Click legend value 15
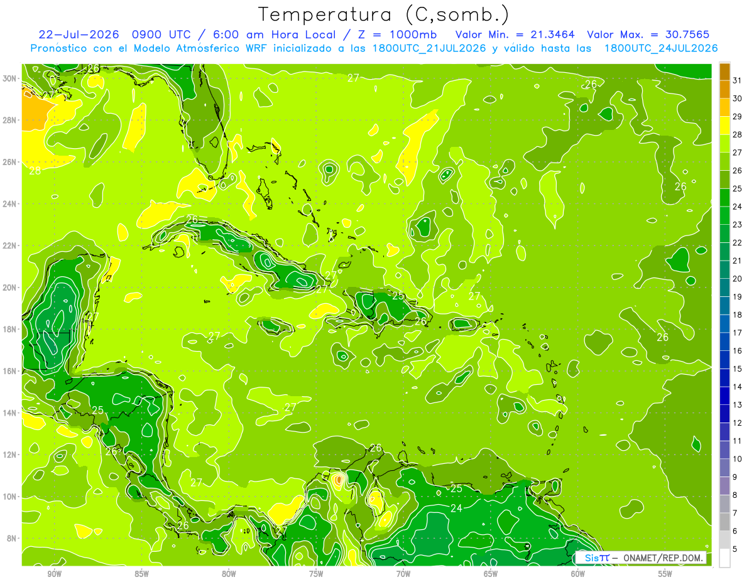Viewport: 754px width, 582px height. (x=737, y=369)
